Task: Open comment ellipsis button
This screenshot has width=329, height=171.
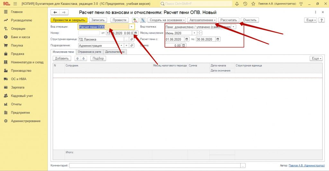Action: pos(243,166)
